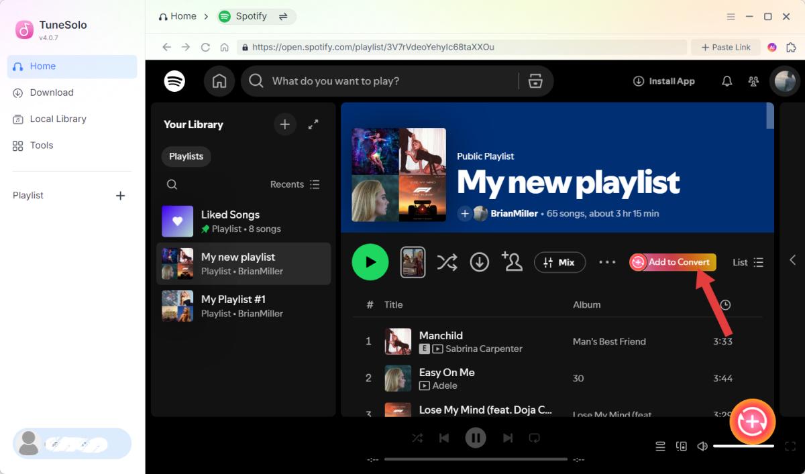The image size is (805, 474).
Task: Download the playlist with arrow icon
Action: coord(479,262)
